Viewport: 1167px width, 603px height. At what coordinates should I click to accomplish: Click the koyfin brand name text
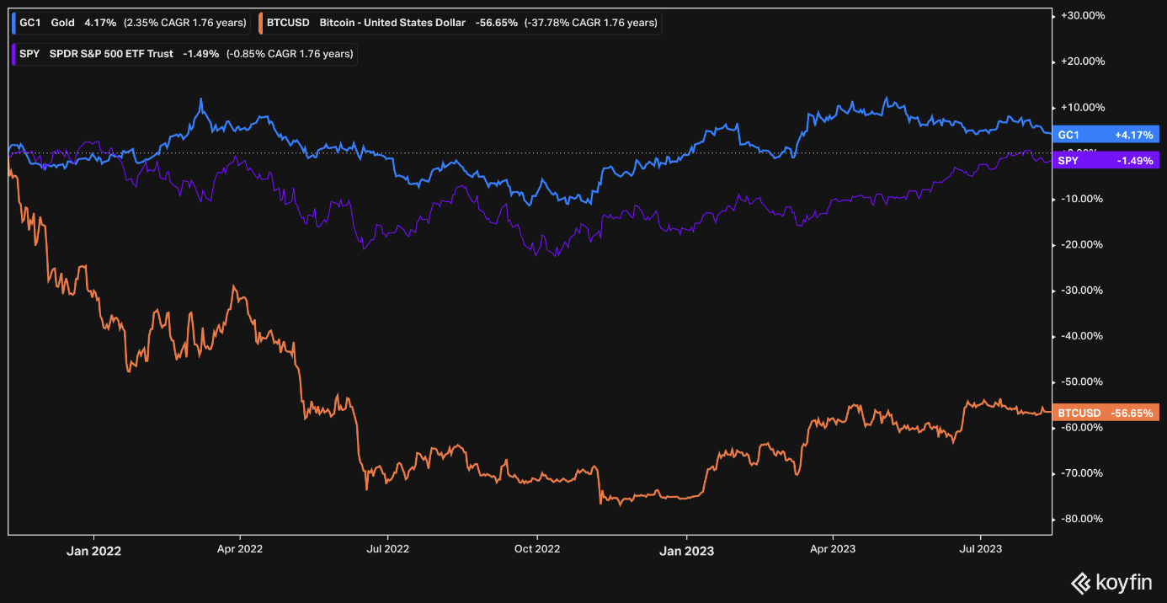click(1126, 582)
